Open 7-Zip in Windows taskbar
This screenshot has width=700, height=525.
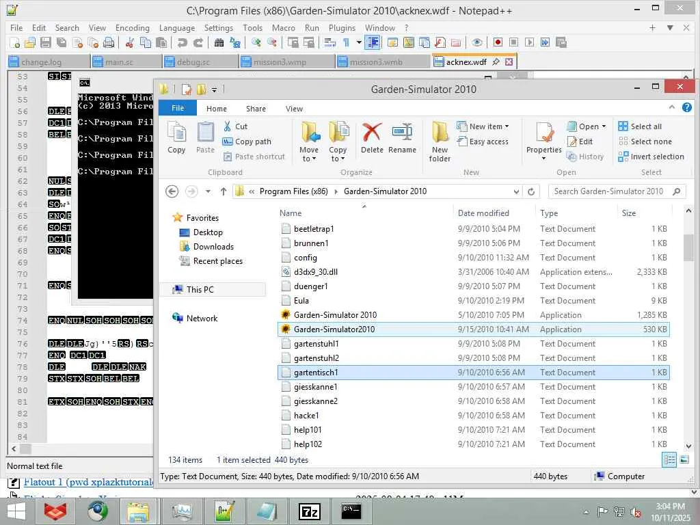click(310, 511)
